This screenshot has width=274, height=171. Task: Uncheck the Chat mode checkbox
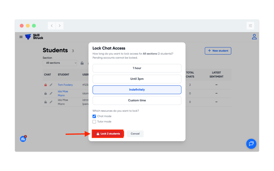pyautogui.click(x=94, y=116)
